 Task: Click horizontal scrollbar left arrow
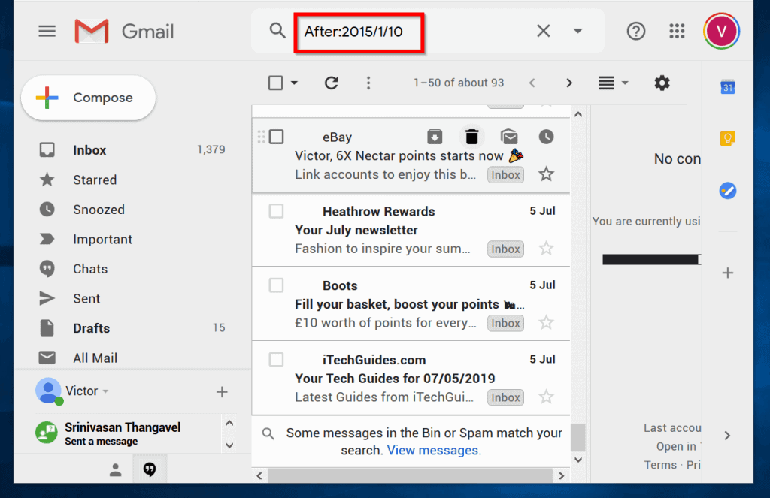pos(259,475)
